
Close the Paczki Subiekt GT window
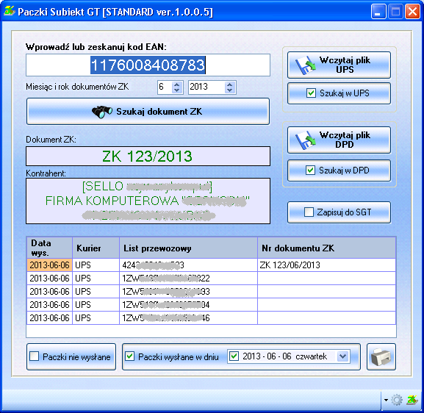(412, 12)
